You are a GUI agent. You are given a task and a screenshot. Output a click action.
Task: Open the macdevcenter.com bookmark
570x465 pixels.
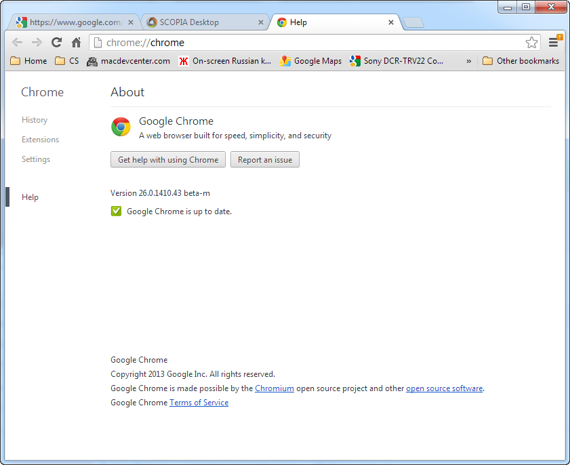click(x=128, y=61)
